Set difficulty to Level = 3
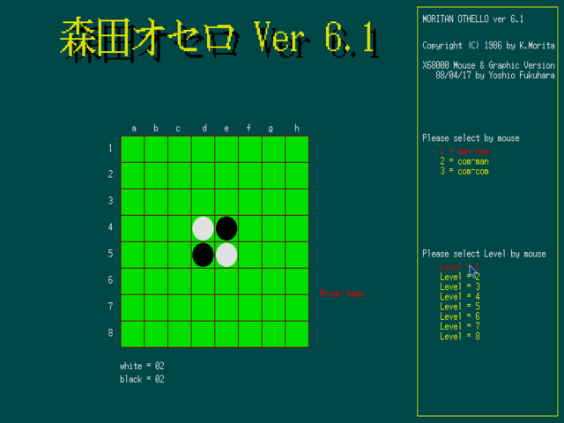564x423 pixels. click(x=459, y=286)
